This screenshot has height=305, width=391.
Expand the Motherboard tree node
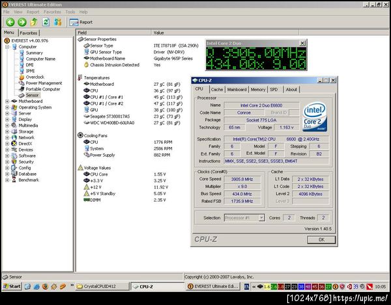tap(7, 101)
